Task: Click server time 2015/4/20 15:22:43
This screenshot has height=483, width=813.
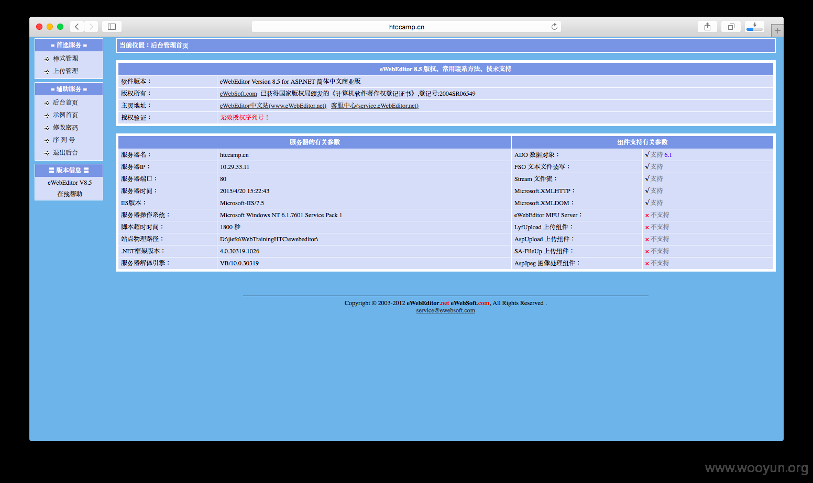Action: pyautogui.click(x=245, y=191)
